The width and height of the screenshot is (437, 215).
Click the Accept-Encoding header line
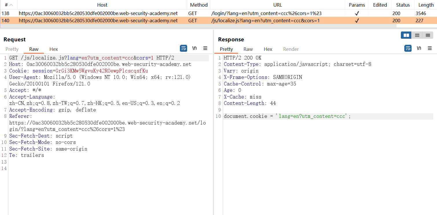(x=53, y=110)
